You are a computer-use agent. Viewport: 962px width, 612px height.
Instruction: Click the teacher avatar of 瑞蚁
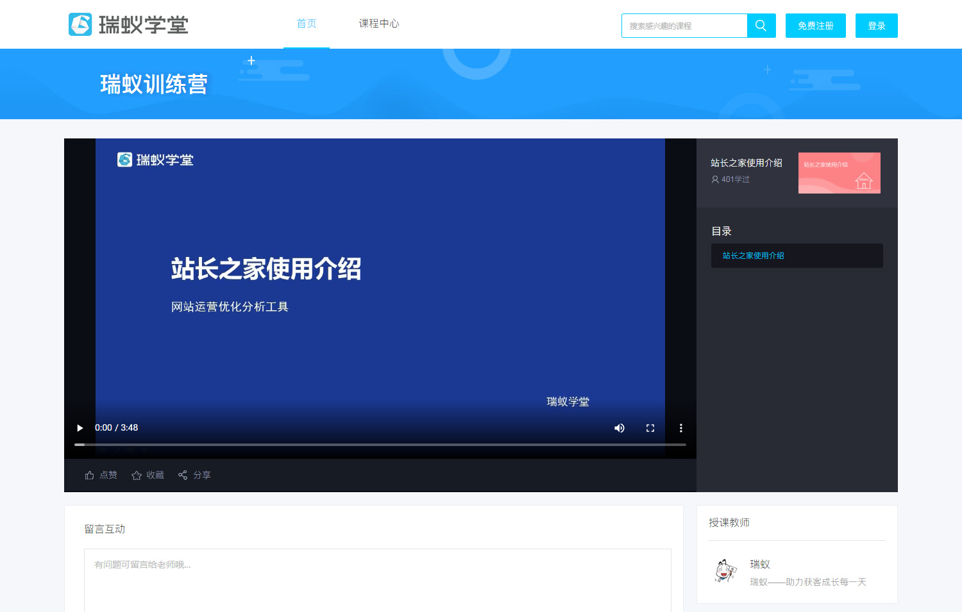(725, 570)
